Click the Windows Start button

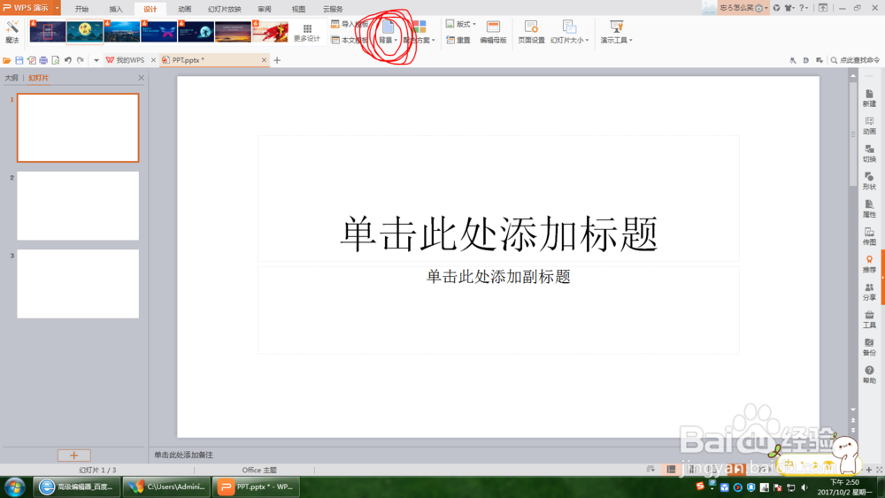15,487
